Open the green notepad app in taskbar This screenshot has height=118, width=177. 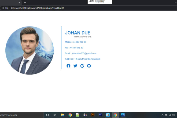tap(78, 115)
